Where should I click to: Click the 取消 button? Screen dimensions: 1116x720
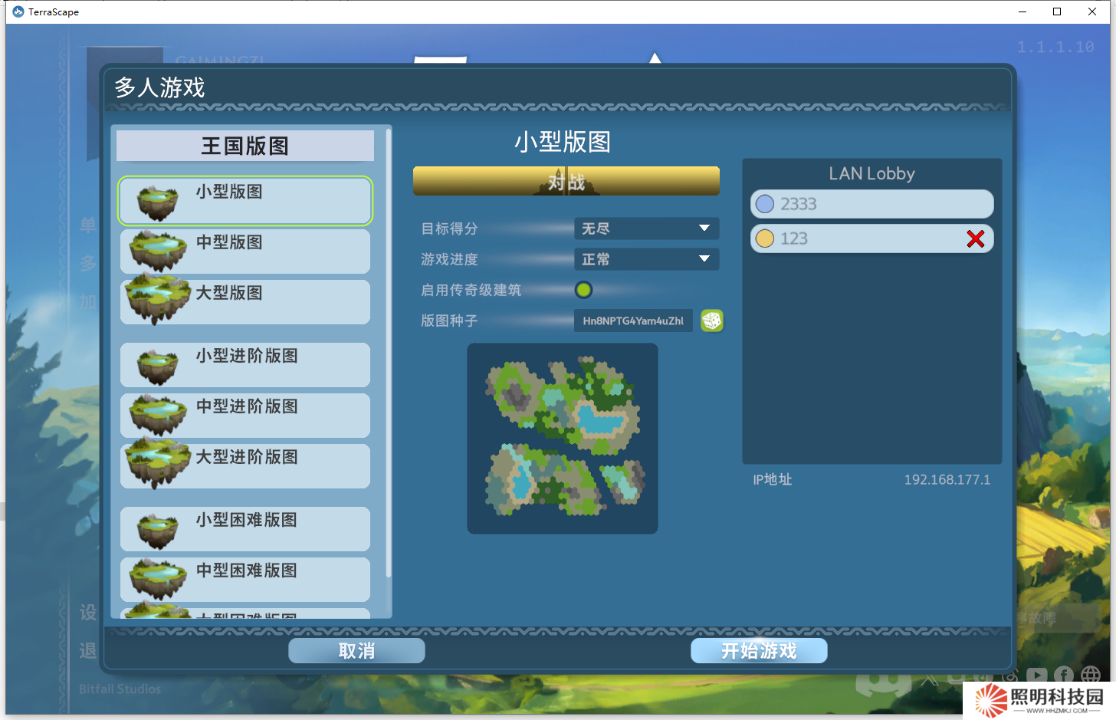[x=356, y=651]
